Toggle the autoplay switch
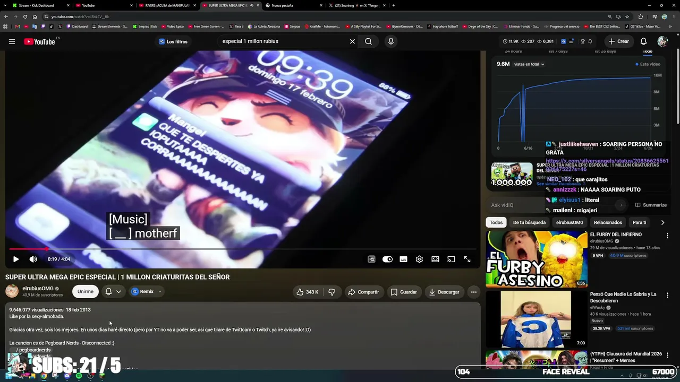The height and width of the screenshot is (382, 680). [x=387, y=259]
